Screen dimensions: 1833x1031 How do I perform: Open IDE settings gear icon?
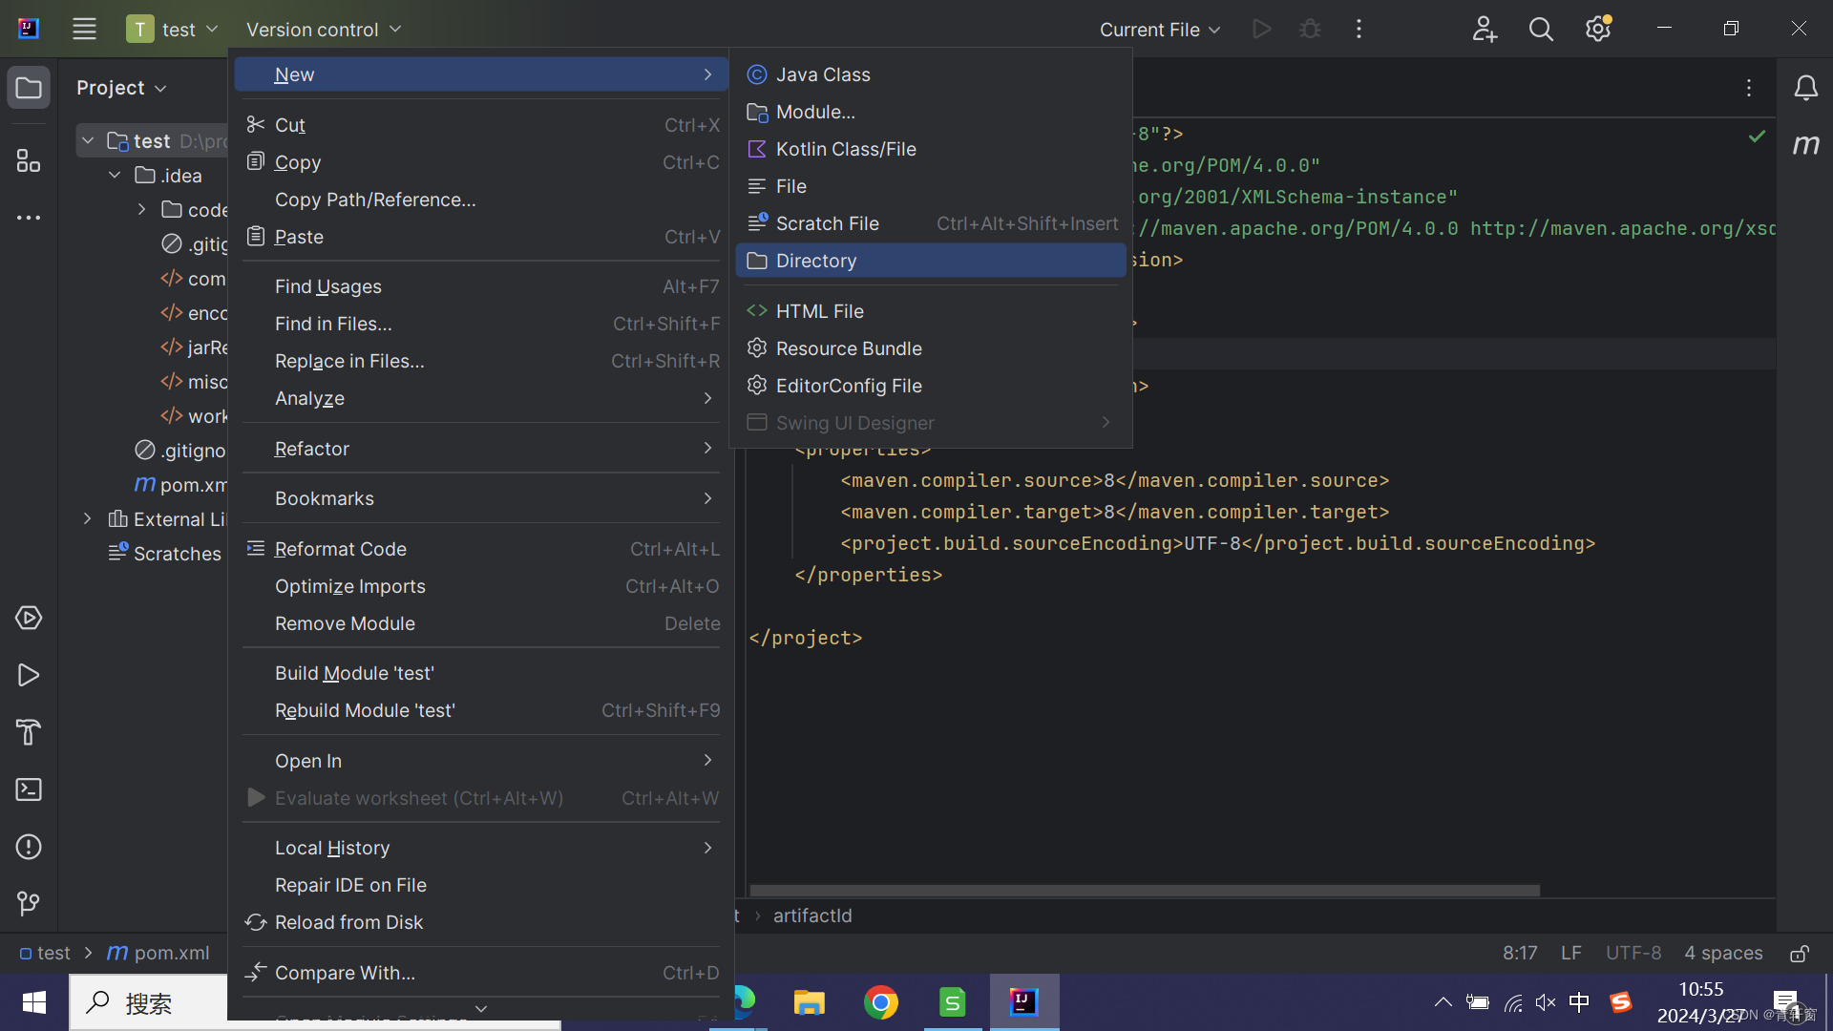tap(1598, 30)
